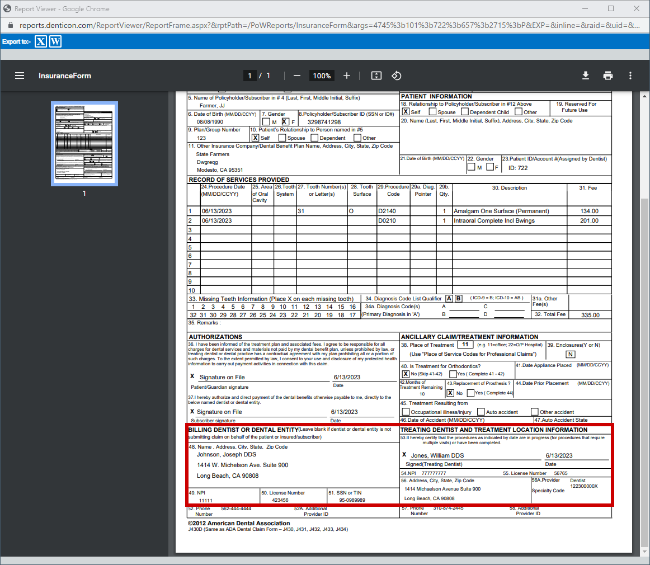Image resolution: width=650 pixels, height=565 pixels.
Task: Print the insurance form
Action: pyautogui.click(x=608, y=76)
